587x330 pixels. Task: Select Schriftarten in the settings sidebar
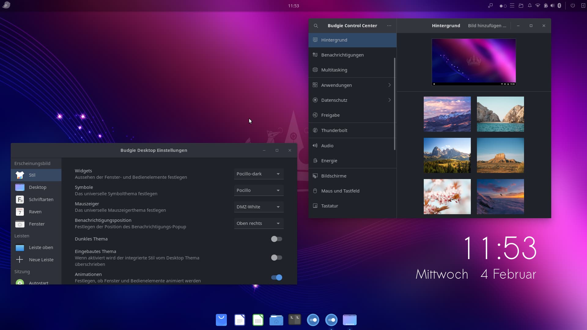pos(41,200)
